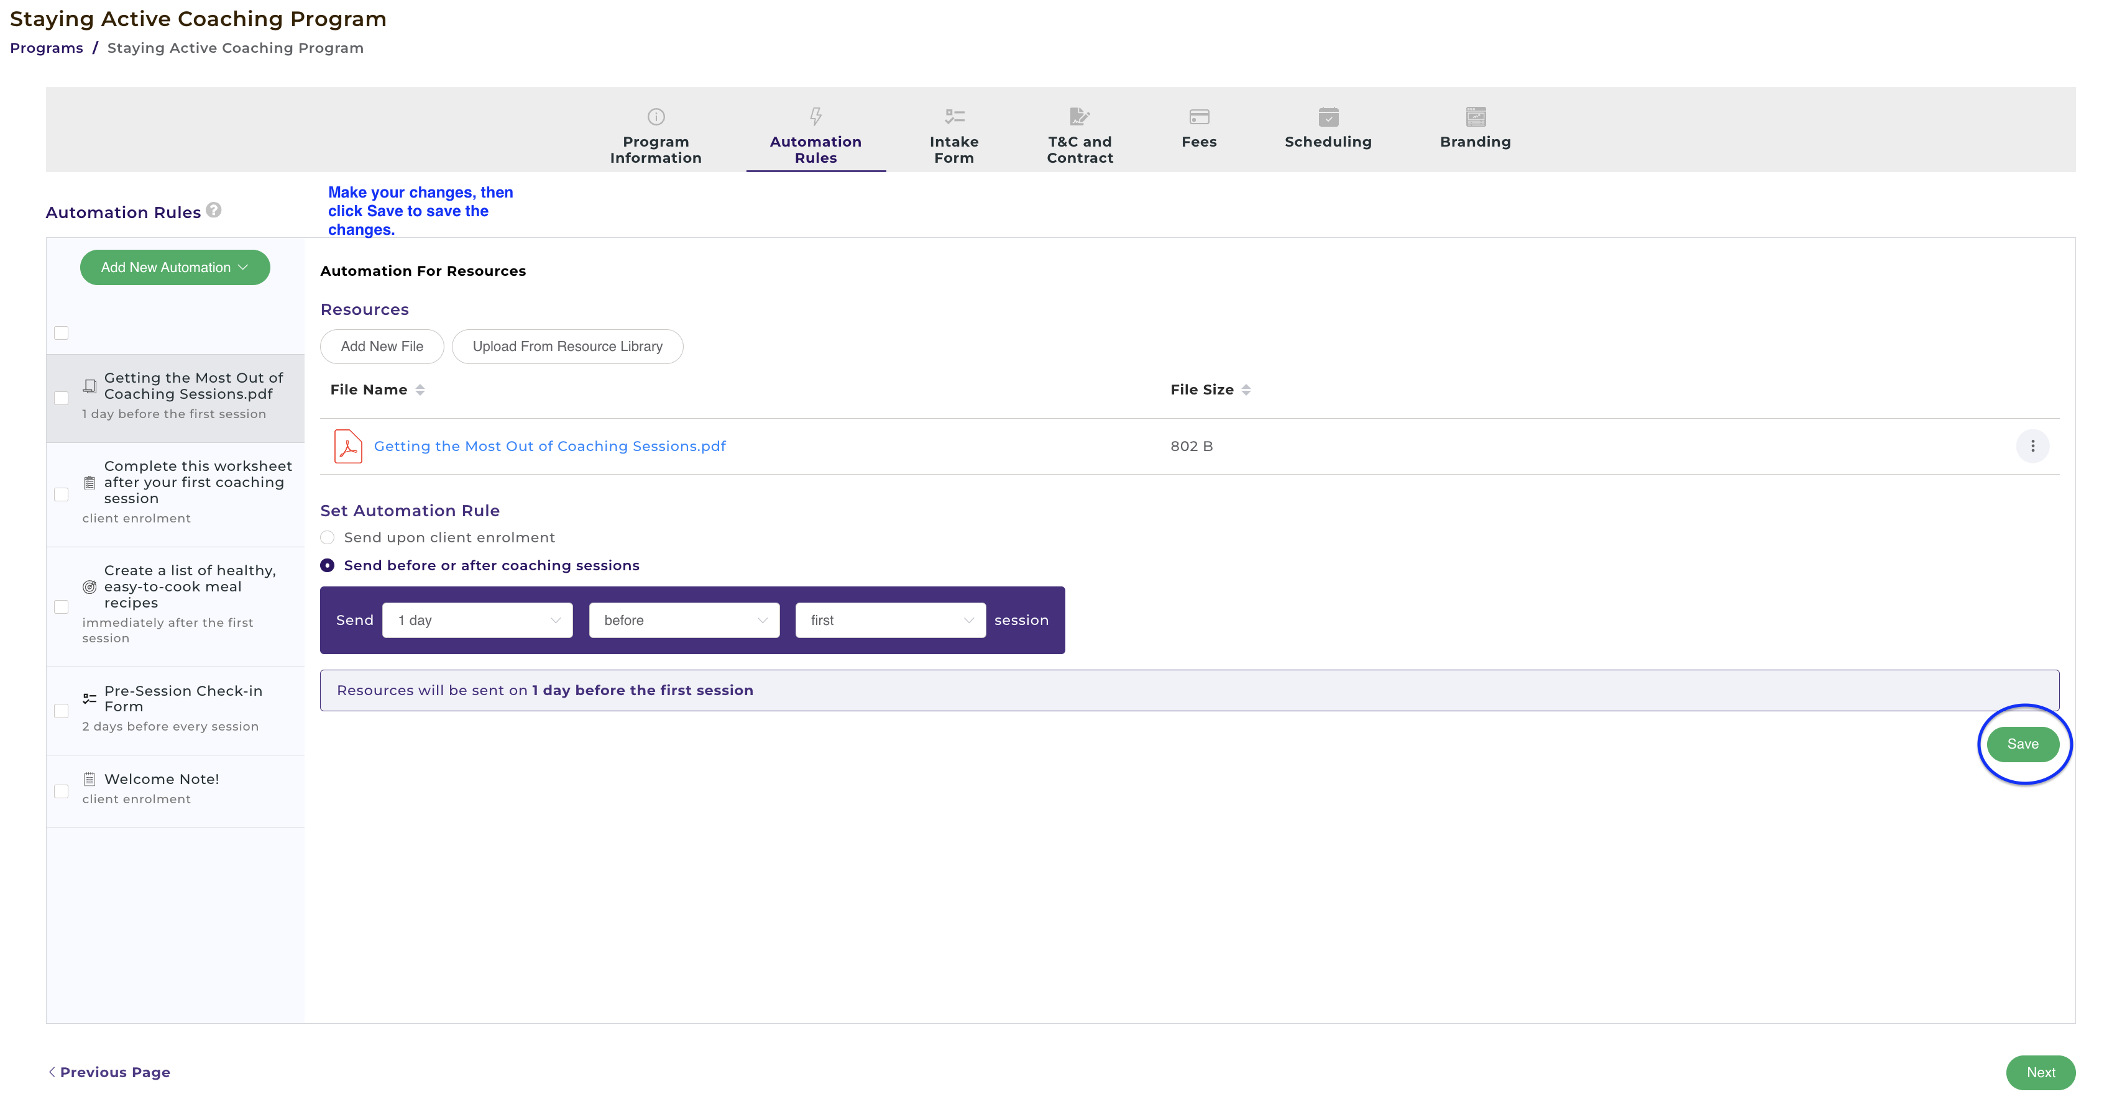This screenshot has height=1107, width=2117.
Task: Select Send before or after coaching sessions radio
Action: [x=327, y=566]
